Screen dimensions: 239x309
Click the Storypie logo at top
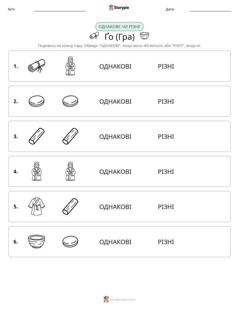coord(119,7)
